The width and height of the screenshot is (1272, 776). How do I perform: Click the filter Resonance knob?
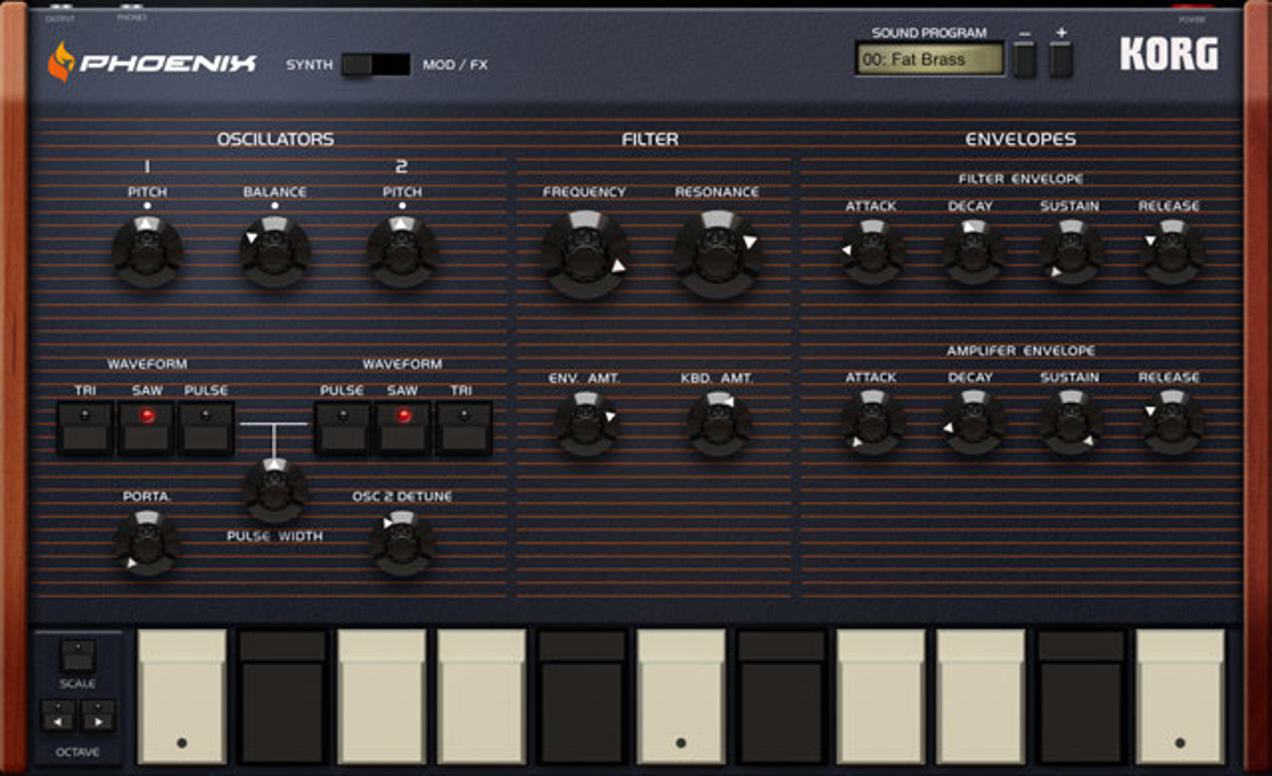click(718, 255)
